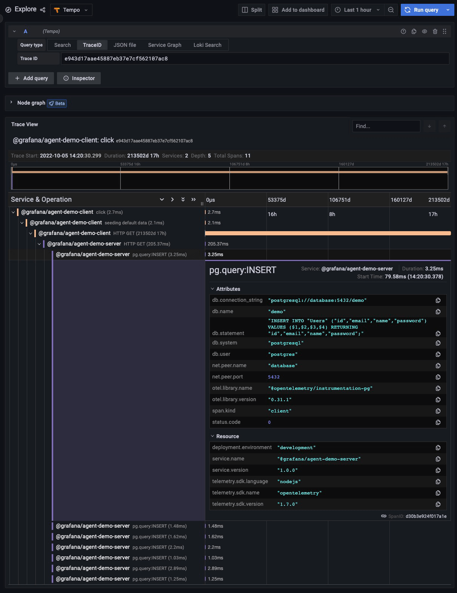This screenshot has width=457, height=593.
Task: Delete query A using trash icon
Action: tap(435, 31)
